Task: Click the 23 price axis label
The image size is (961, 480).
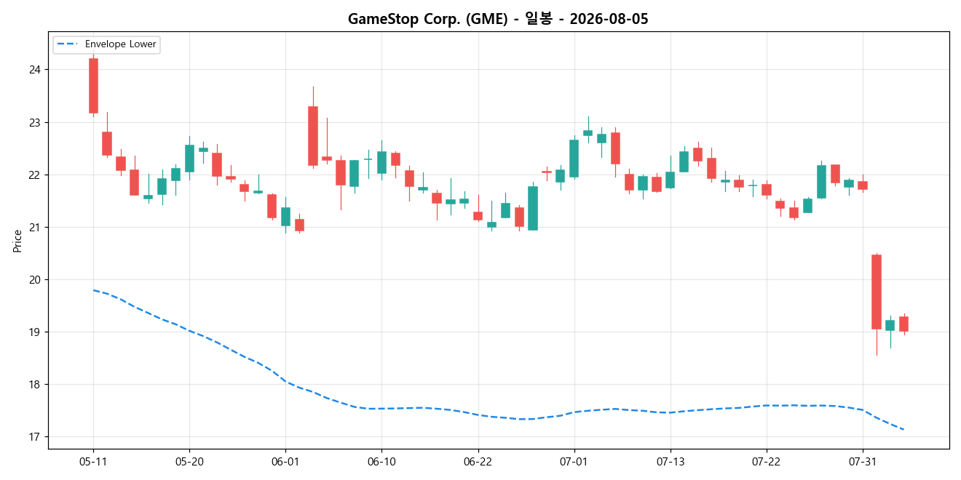Action: coord(35,123)
